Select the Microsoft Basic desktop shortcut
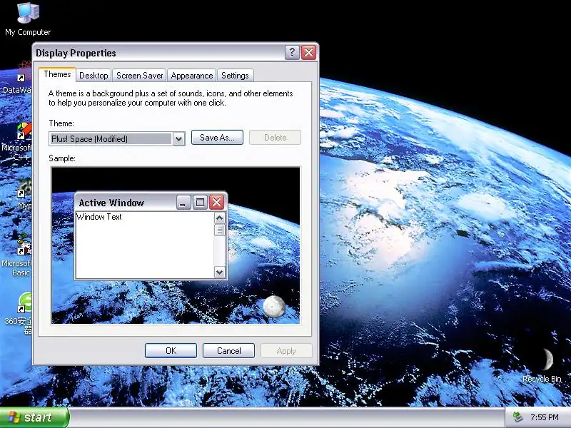This screenshot has width=571, height=428. pos(17,255)
